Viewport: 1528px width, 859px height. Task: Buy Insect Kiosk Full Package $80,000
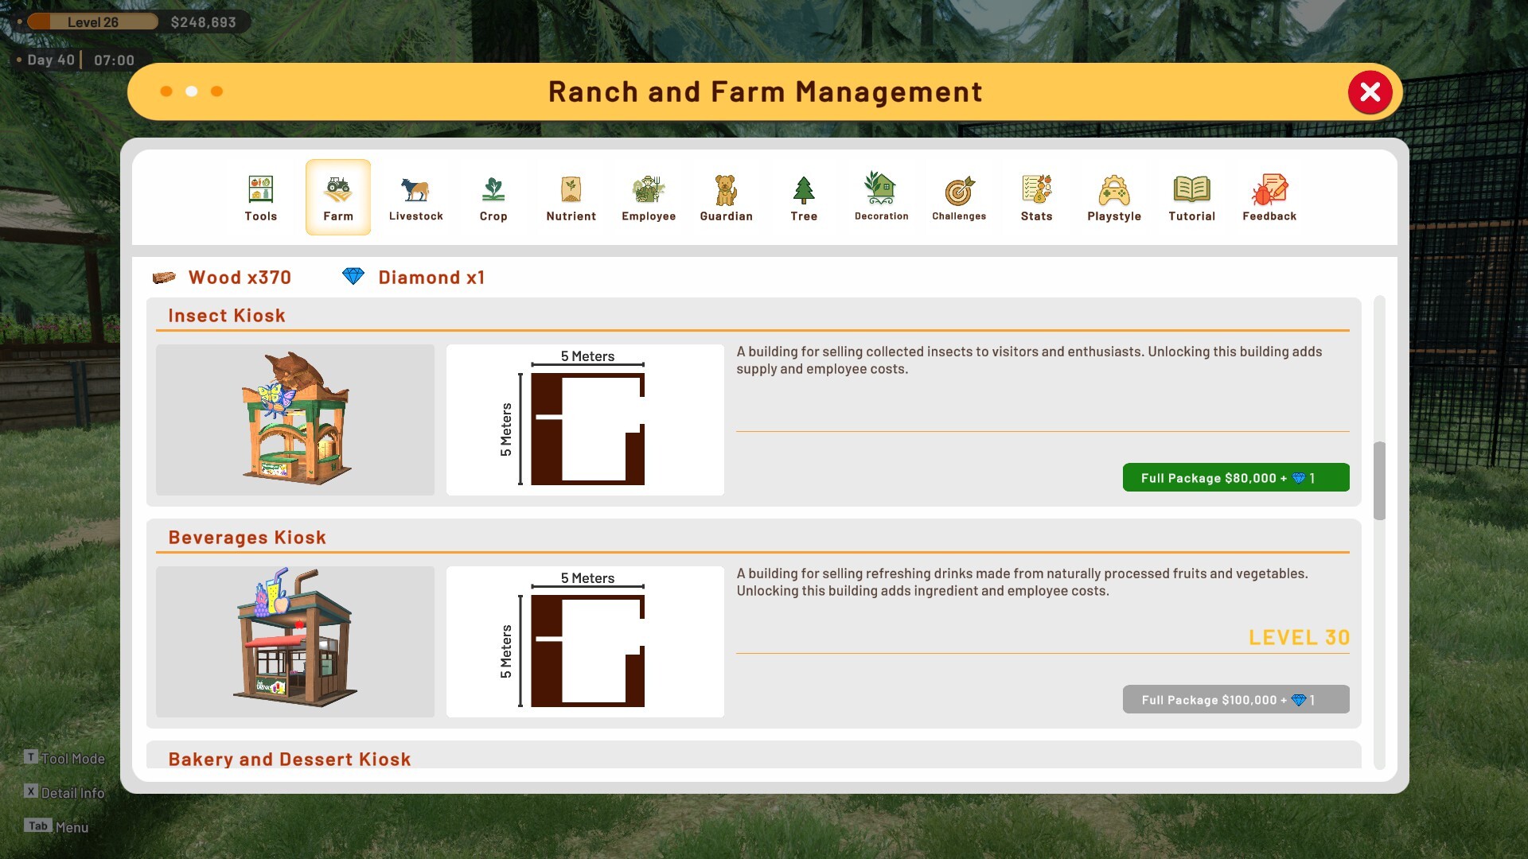[1236, 477]
